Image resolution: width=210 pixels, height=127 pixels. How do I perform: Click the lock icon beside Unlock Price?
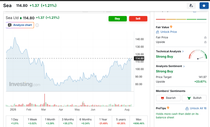click(x=158, y=32)
